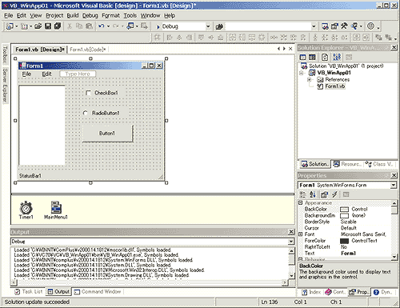The width and height of the screenshot is (400, 308).
Task: Open the Find combo box dropdown arrow
Action: pos(314,26)
